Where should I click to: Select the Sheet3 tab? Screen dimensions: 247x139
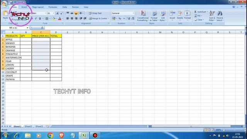click(39, 126)
